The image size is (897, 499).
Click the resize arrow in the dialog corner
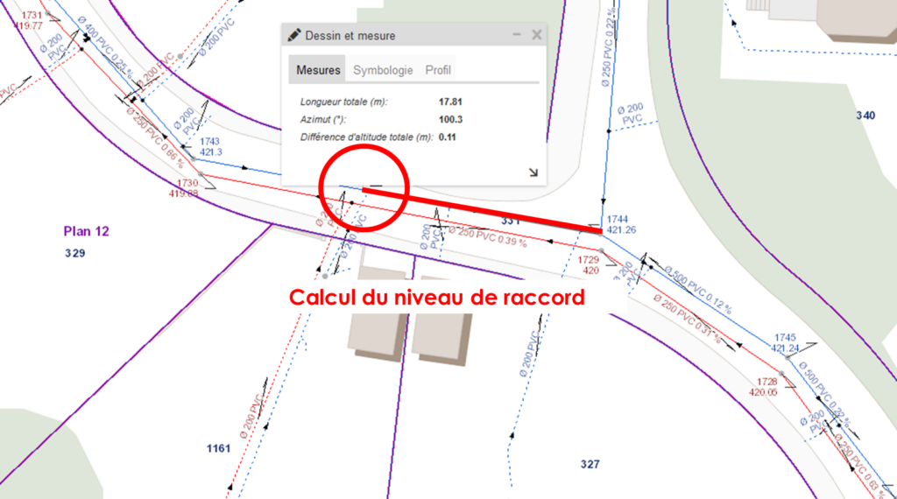coord(533,172)
